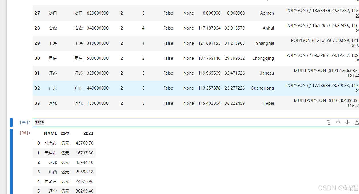Image resolution: width=359 pixels, height=194 pixels.
Task: Select row index 32
Action: click(x=37, y=88)
